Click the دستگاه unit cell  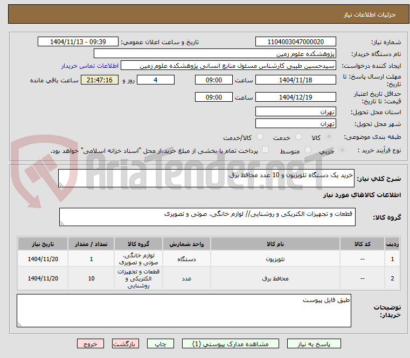point(186,259)
